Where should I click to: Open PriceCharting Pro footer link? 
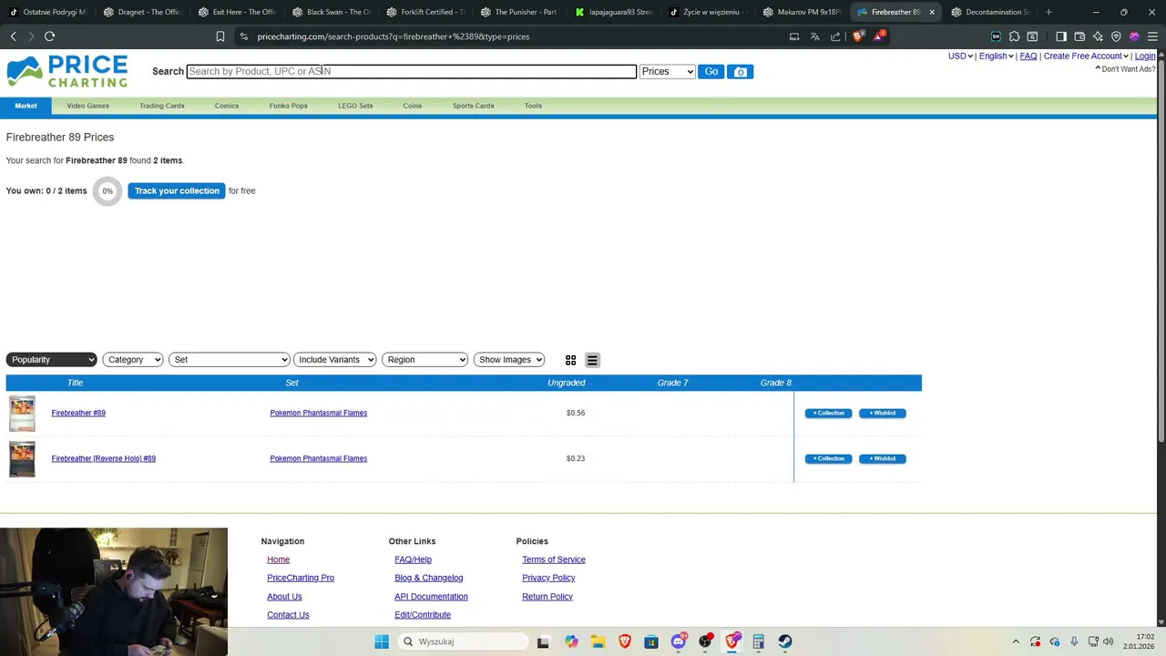pyautogui.click(x=301, y=578)
